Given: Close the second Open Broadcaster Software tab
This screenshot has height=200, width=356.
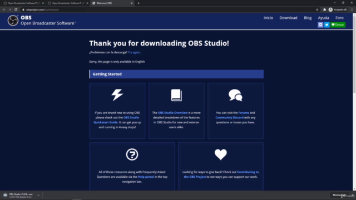Looking at the screenshot, I should [x=87, y=3].
